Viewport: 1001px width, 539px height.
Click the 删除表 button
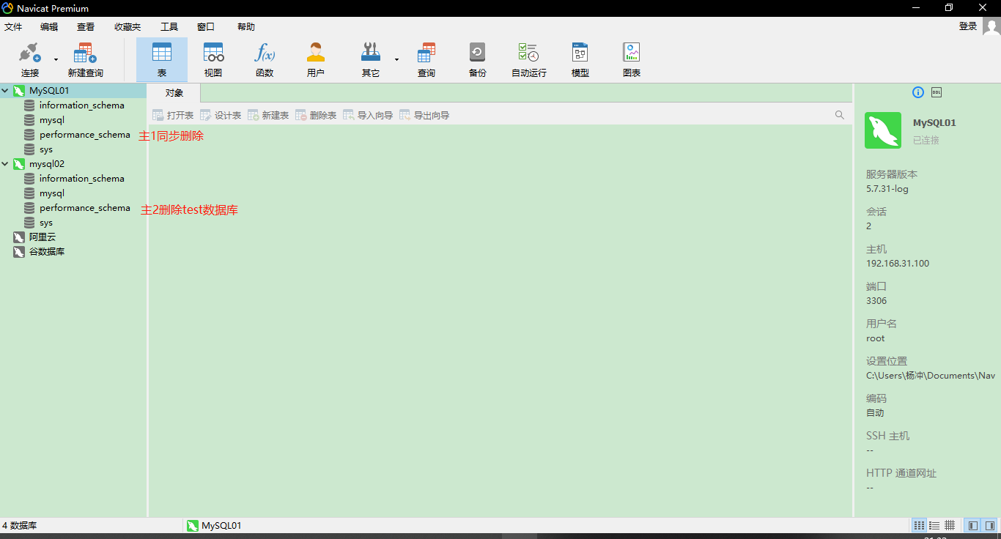[x=316, y=115]
